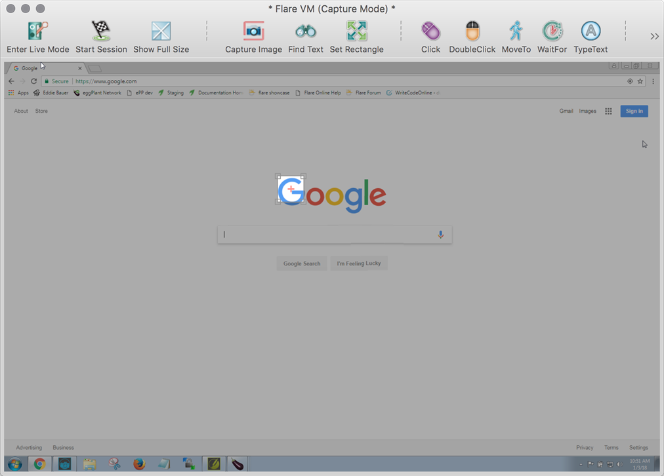Screen dimensions: 664x476
Task: Click the eggplant icon in the taskbar
Action: 238,464
